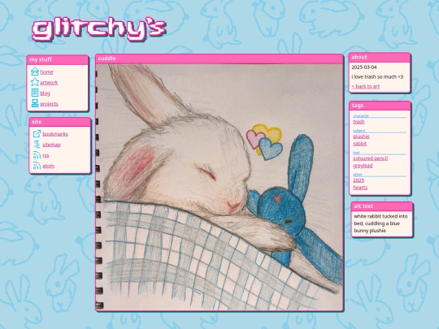Select the rabbit subject tag

tap(360, 144)
